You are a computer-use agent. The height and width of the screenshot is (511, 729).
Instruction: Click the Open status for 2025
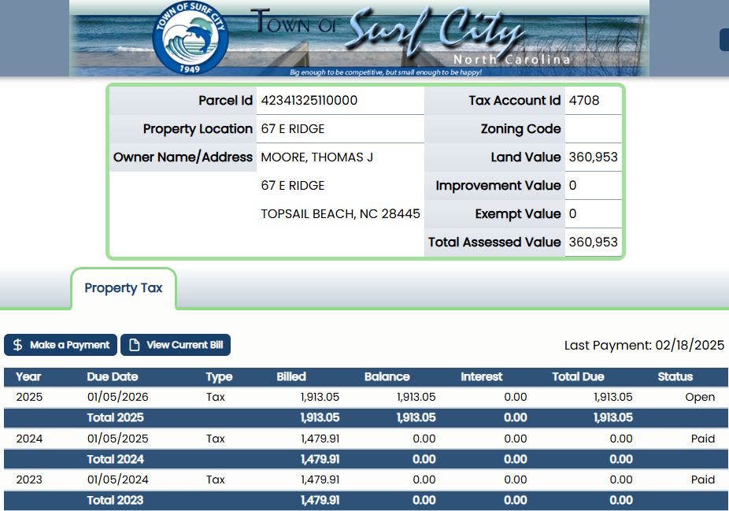699,397
